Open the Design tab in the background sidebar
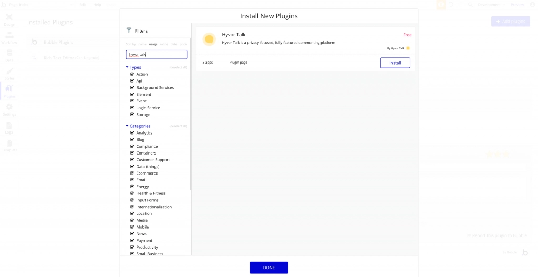Image resolution: width=538 pixels, height=277 pixels. [x=9, y=19]
